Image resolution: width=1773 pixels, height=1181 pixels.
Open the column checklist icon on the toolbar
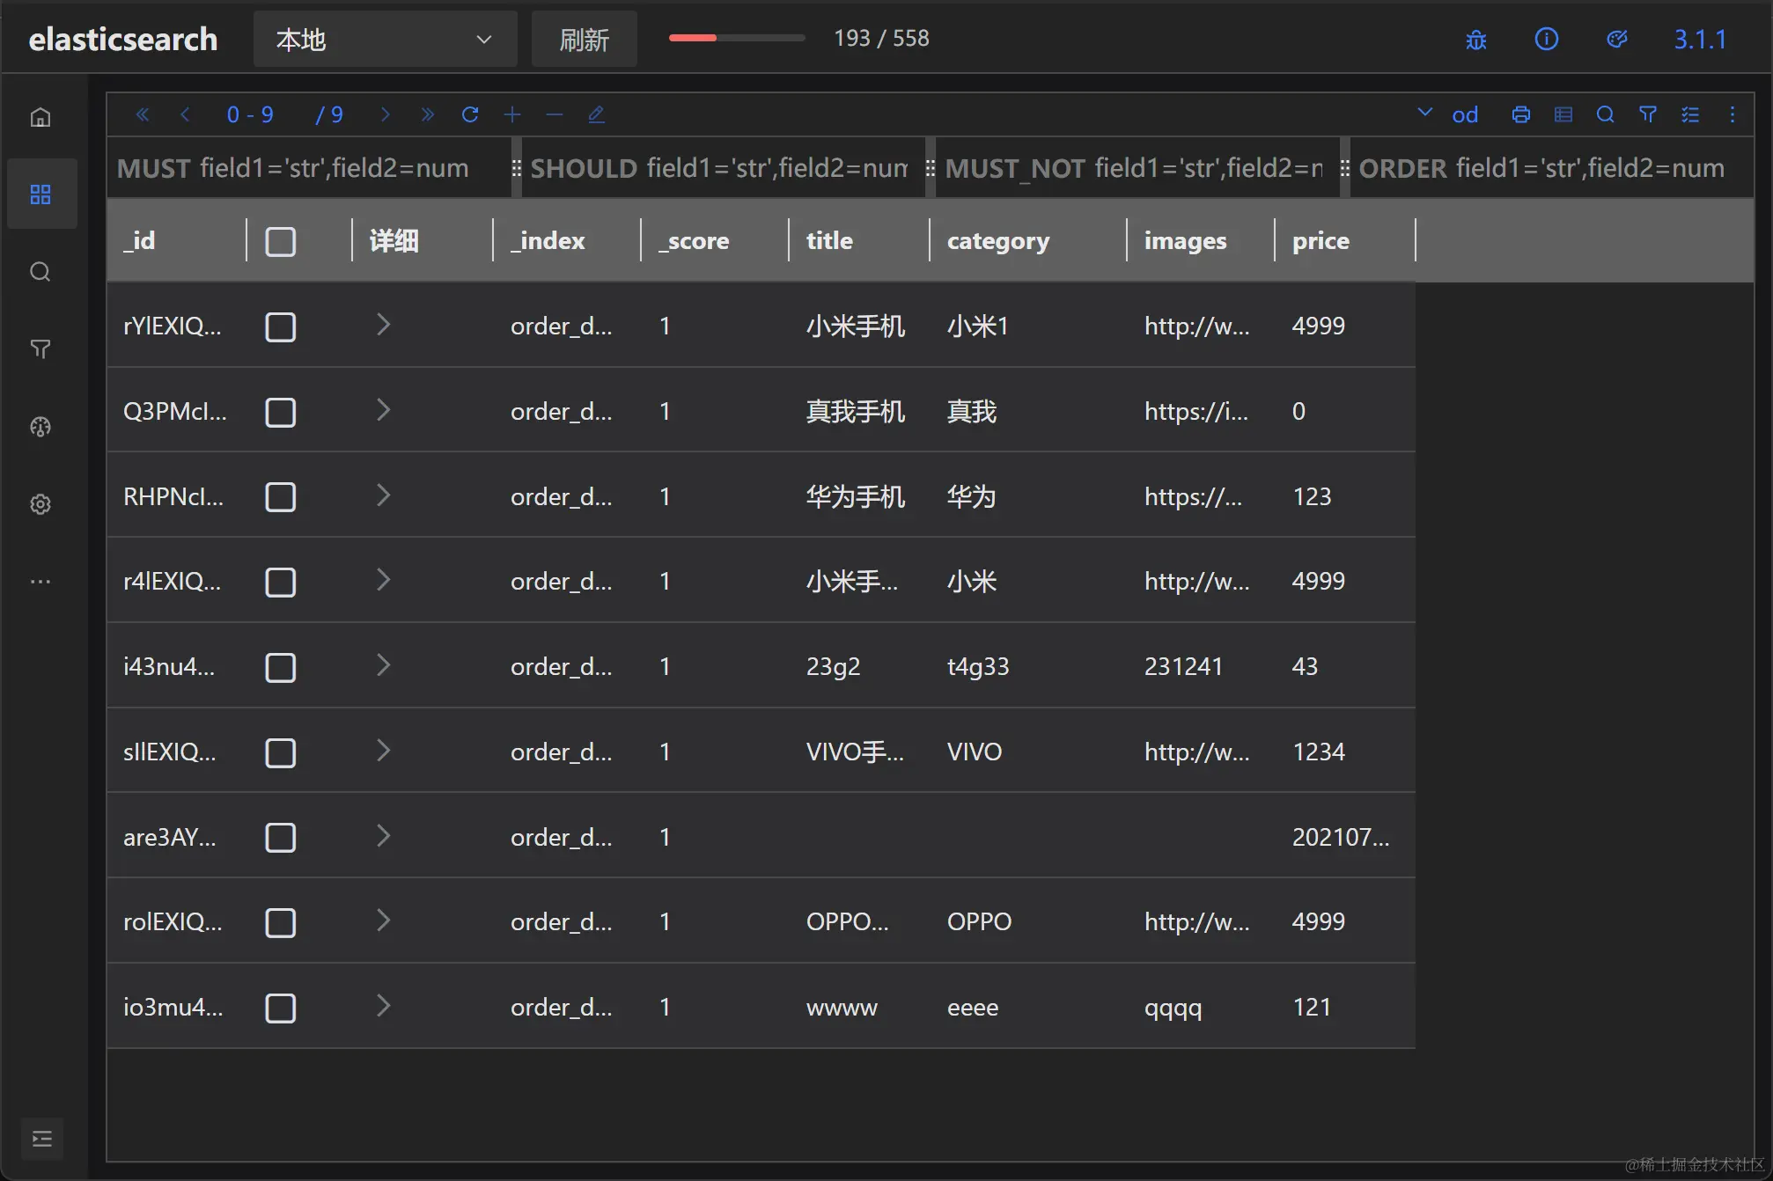1689,114
